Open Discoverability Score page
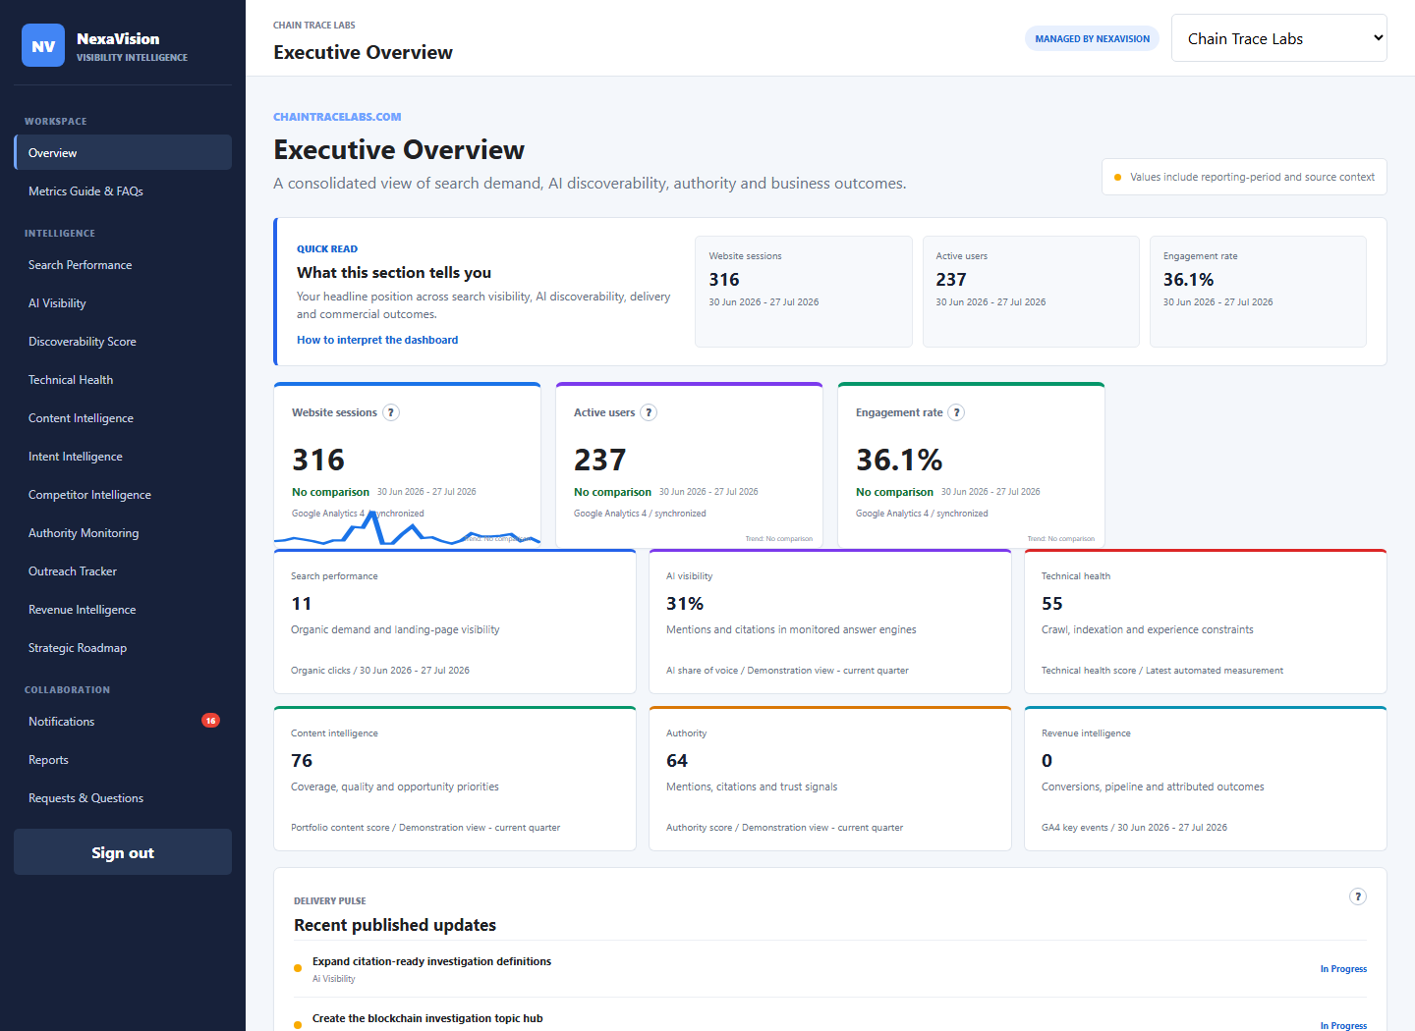 [123, 342]
